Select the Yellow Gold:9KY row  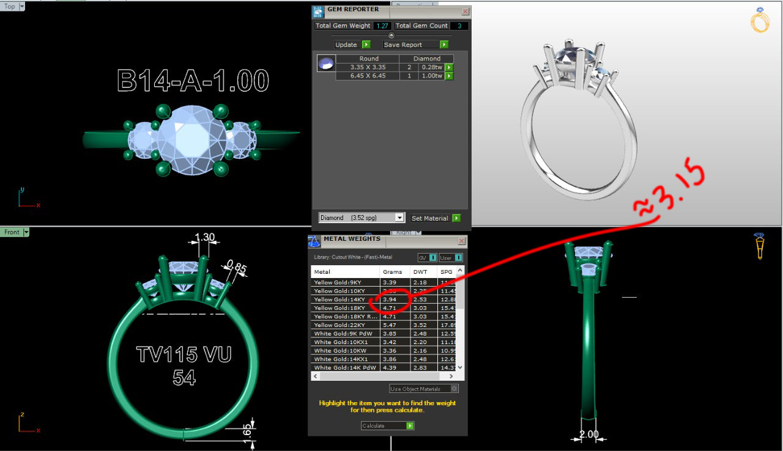coord(384,282)
